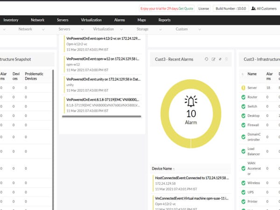Click the Get Quote link

click(x=186, y=8)
